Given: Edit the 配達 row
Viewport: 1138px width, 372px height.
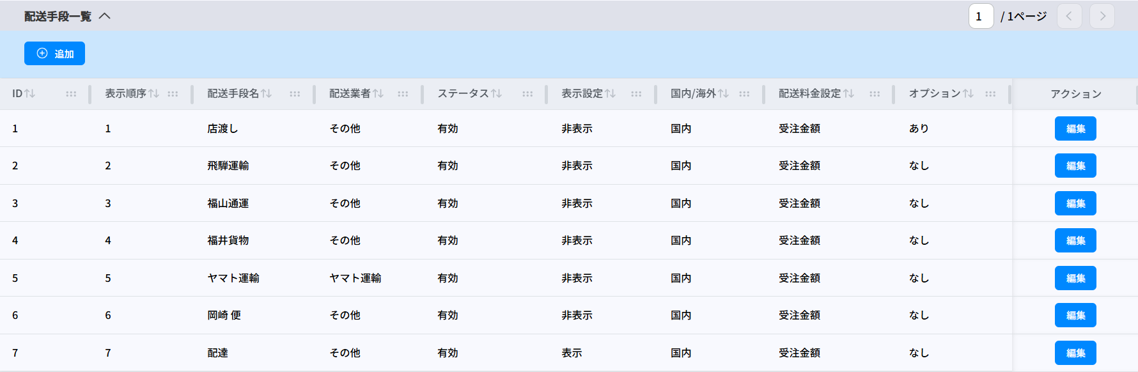Looking at the screenshot, I should click(x=1075, y=353).
